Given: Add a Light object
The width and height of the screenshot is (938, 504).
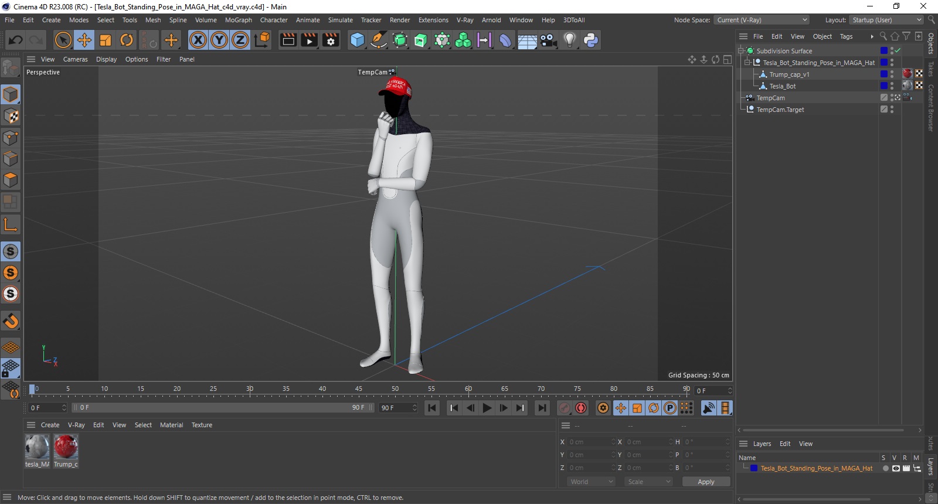Looking at the screenshot, I should coord(569,40).
